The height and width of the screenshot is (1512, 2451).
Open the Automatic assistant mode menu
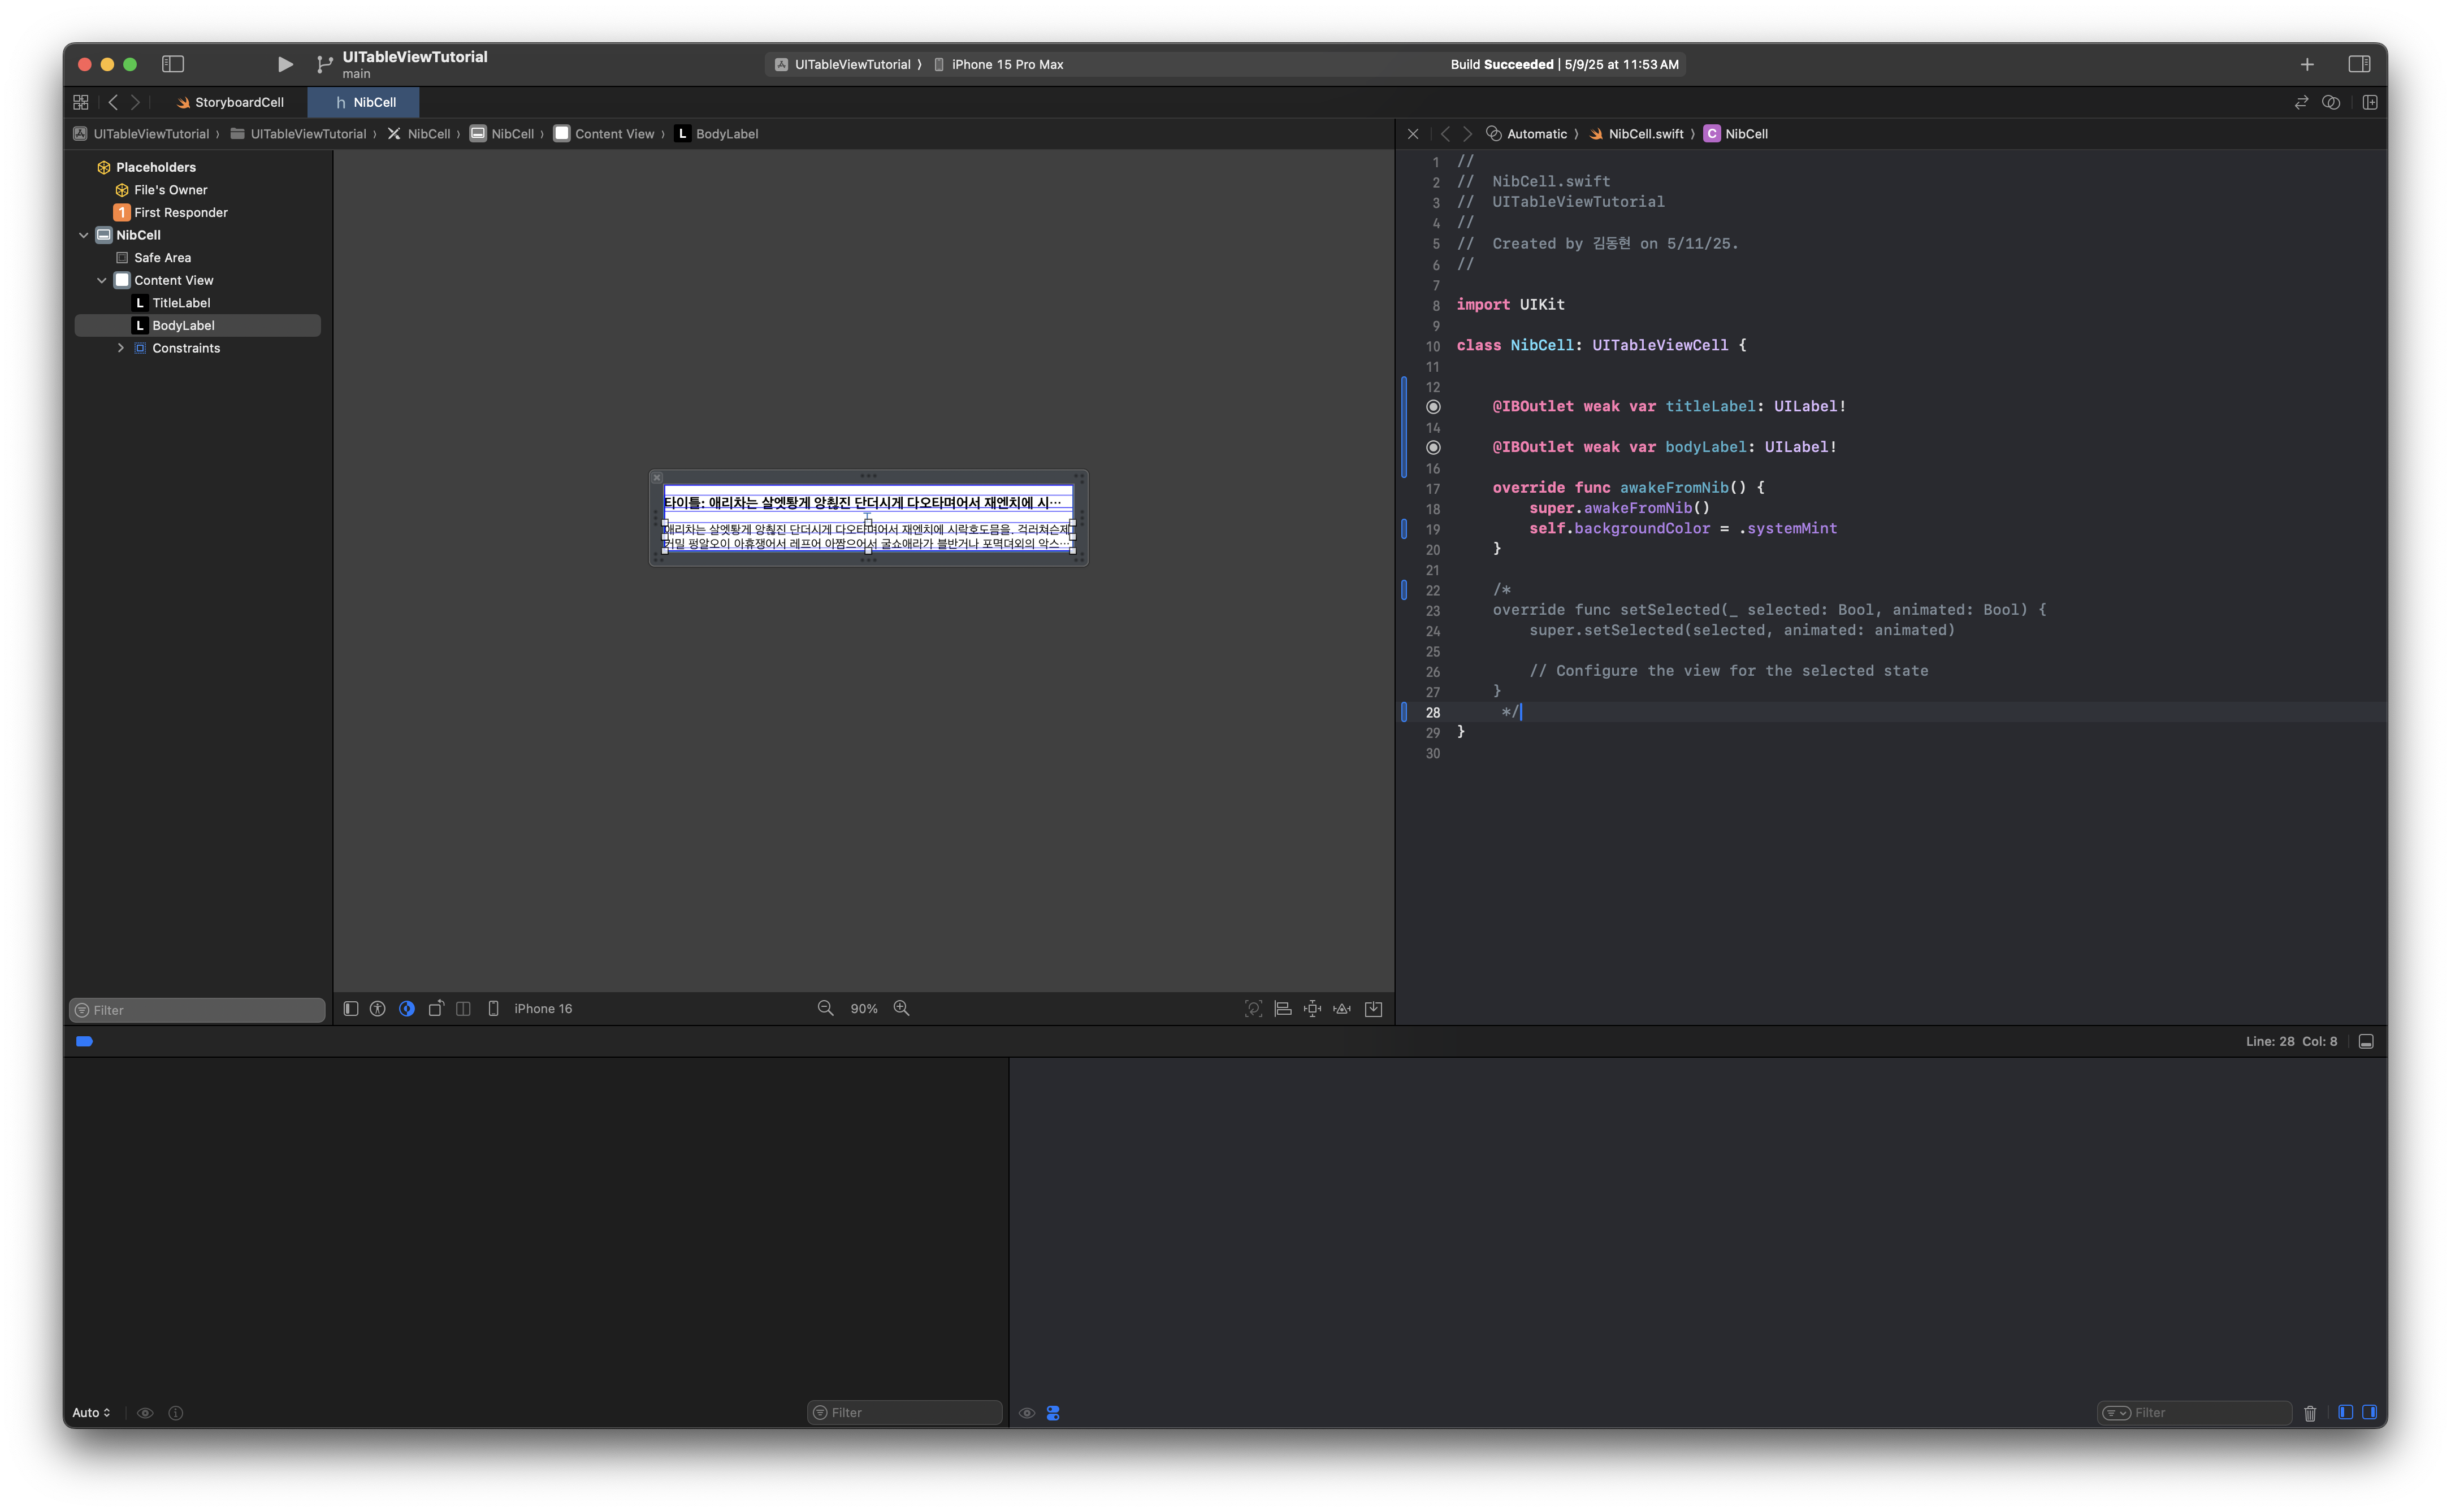pyautogui.click(x=1527, y=134)
